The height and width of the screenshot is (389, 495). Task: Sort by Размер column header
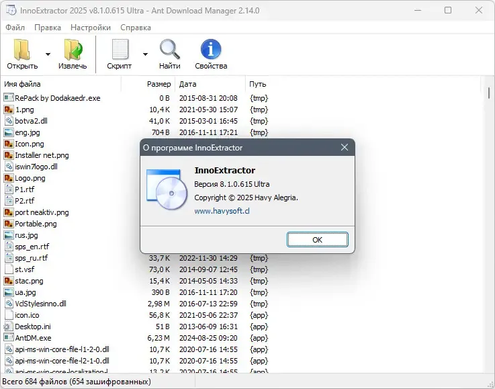(x=159, y=84)
